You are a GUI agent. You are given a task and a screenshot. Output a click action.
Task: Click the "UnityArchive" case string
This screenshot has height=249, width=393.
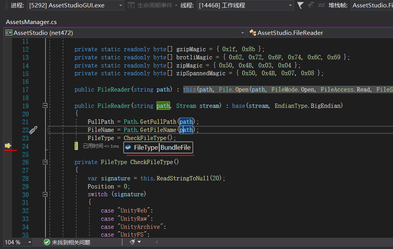(x=140, y=227)
